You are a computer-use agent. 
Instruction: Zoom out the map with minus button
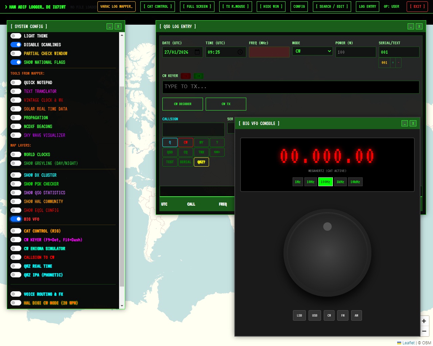pos(424,331)
